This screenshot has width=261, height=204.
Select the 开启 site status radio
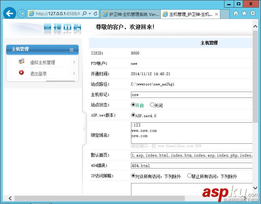click(x=133, y=105)
